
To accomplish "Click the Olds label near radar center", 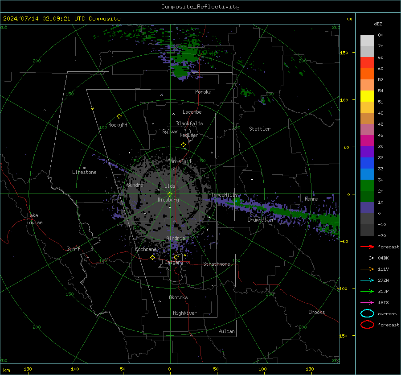I will pyautogui.click(x=170, y=186).
